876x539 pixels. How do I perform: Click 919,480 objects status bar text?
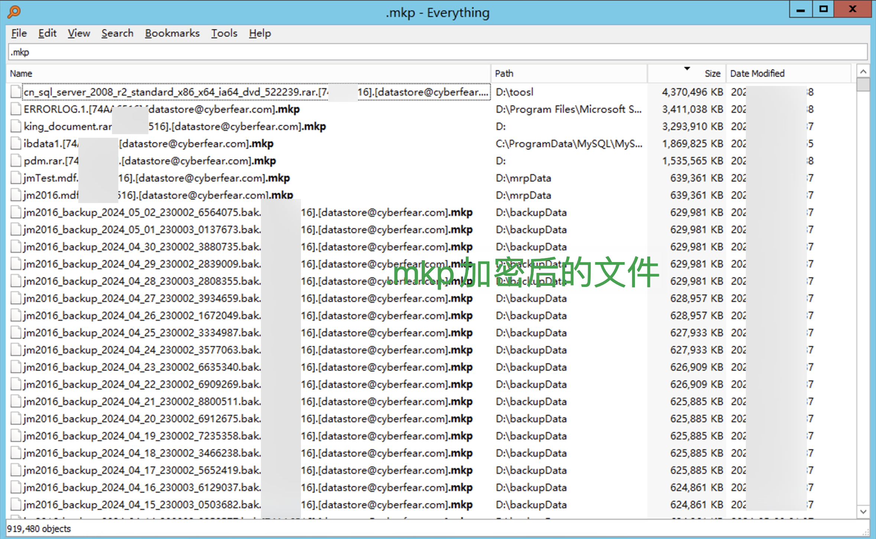39,529
